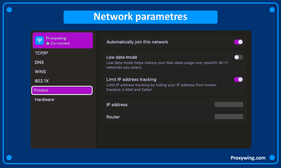Viewport: 281px width, 168px height.
Task: Click the Router value field
Action: pyautogui.click(x=229, y=117)
